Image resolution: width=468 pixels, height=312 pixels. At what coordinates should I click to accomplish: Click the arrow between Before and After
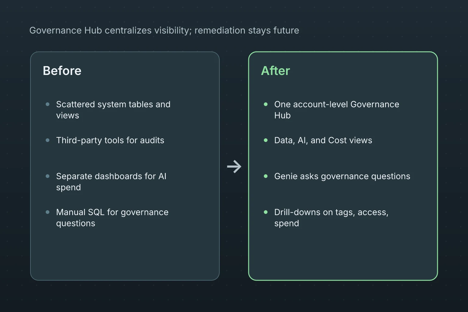coord(234,166)
